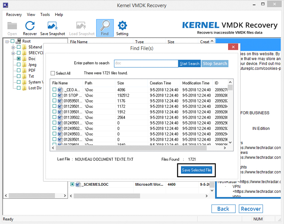Expand the $RECYCLE tree node
Image resolution: width=284 pixels, height=224 pixels.
click(13, 53)
